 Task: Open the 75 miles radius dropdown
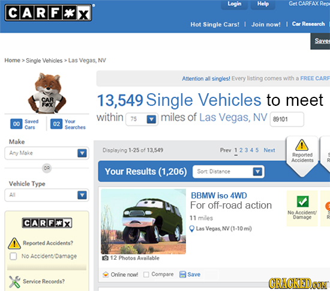tap(142, 120)
